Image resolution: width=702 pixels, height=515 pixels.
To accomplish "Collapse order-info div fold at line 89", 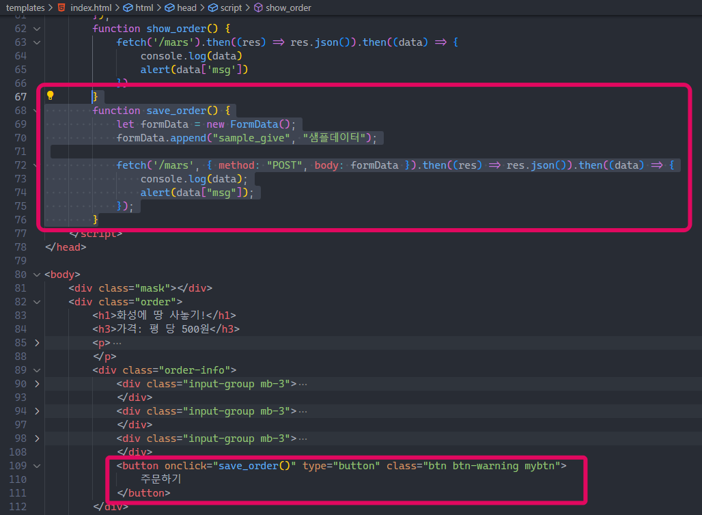I will click(x=37, y=370).
